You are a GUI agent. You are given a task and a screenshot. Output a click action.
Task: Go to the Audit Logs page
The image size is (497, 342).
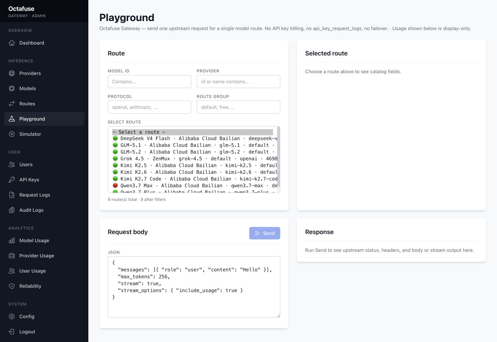point(44,210)
